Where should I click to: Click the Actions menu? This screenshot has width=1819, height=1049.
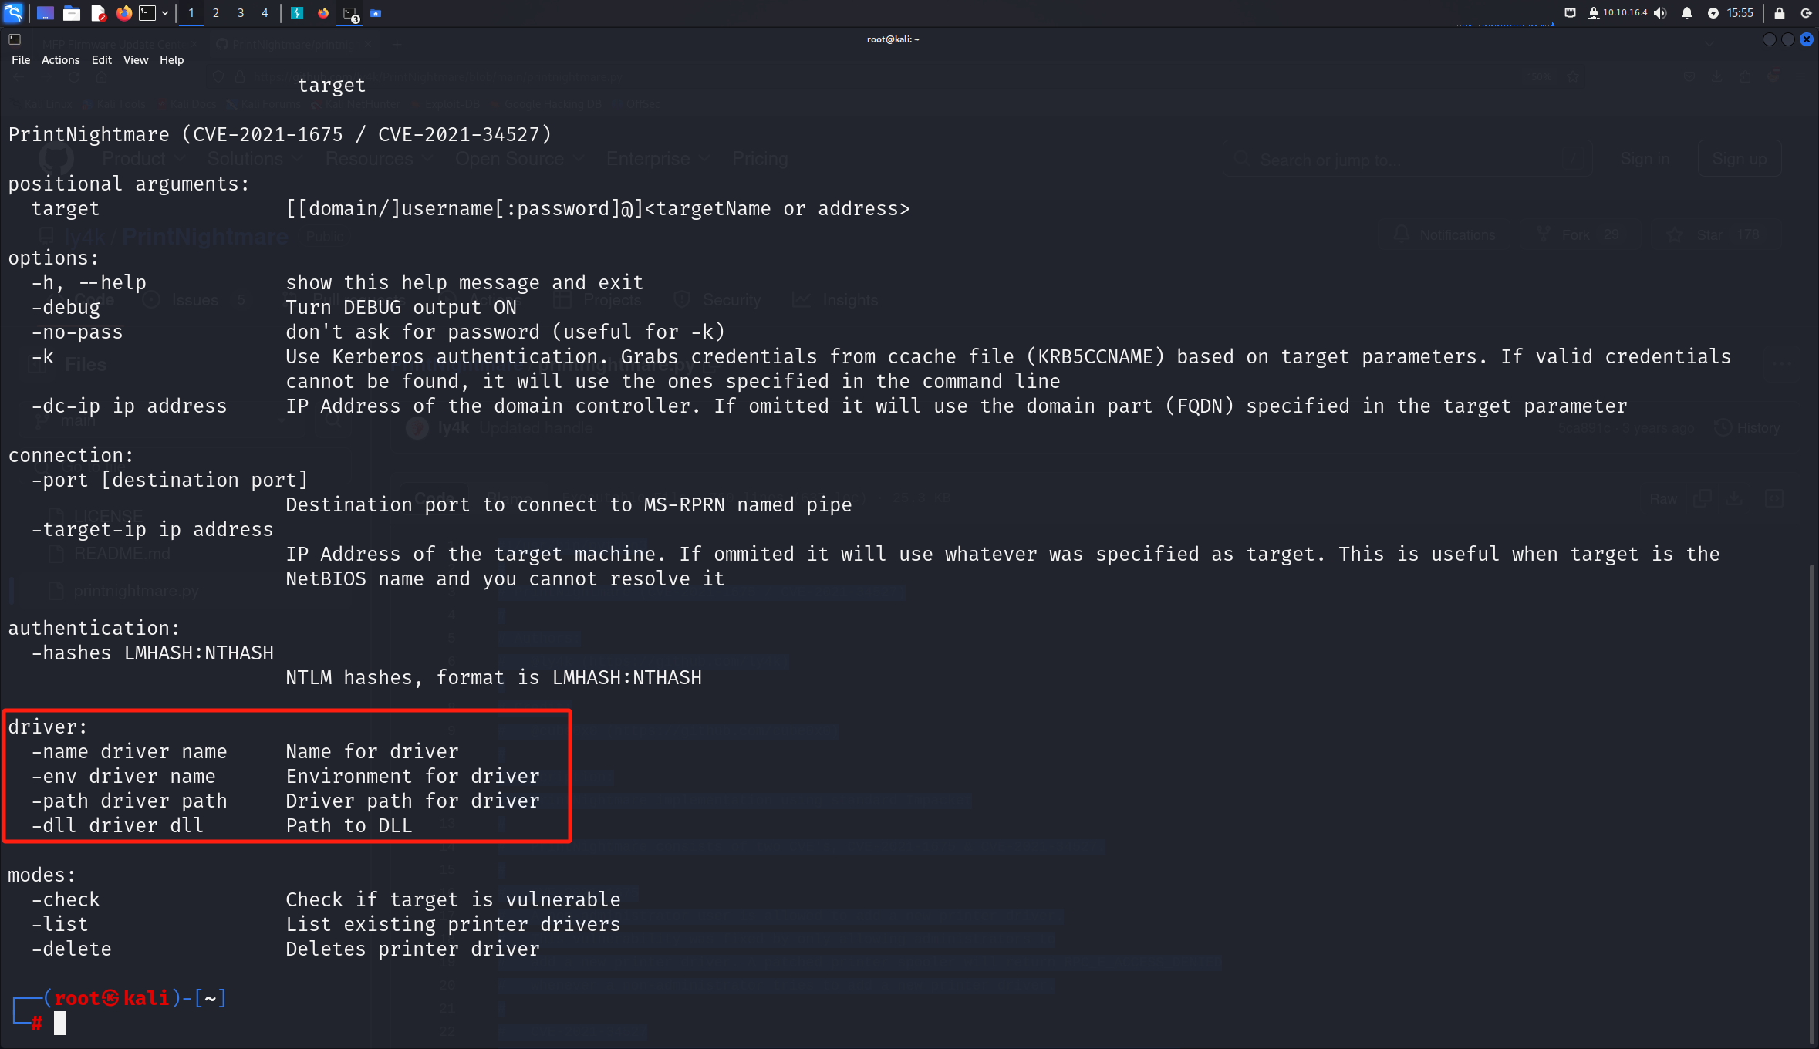click(x=60, y=60)
